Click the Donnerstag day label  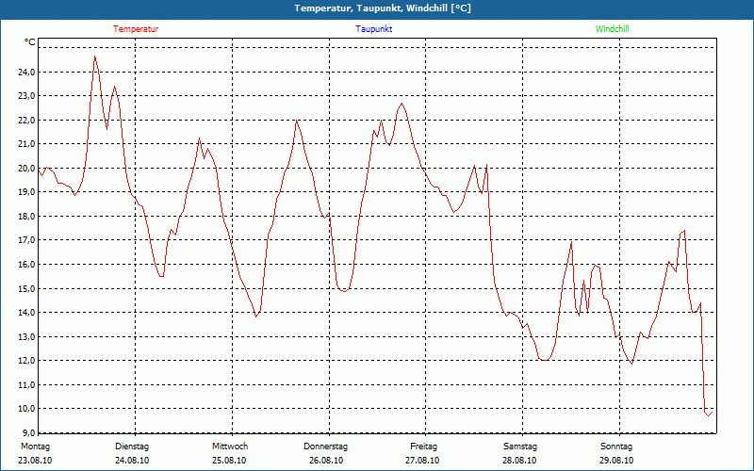point(325,447)
